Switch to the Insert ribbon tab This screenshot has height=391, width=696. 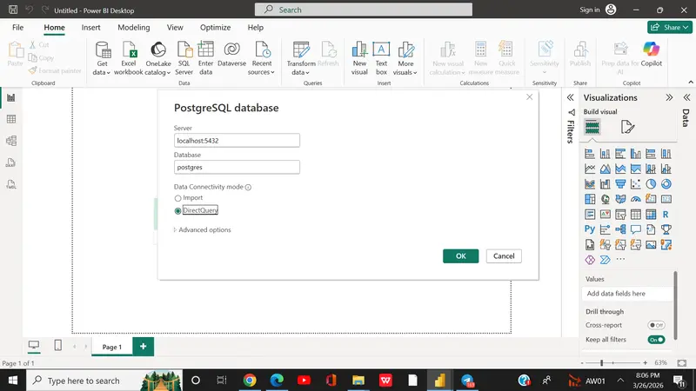click(91, 28)
